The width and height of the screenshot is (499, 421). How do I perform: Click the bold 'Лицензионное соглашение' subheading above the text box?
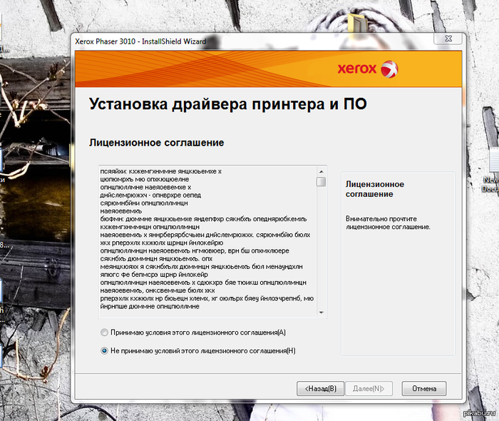pyautogui.click(x=157, y=143)
